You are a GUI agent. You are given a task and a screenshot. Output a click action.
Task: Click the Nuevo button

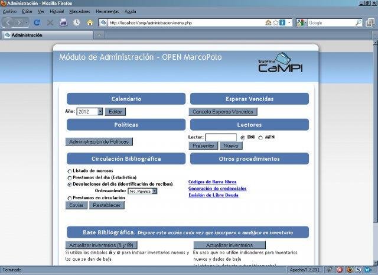pyautogui.click(x=231, y=145)
